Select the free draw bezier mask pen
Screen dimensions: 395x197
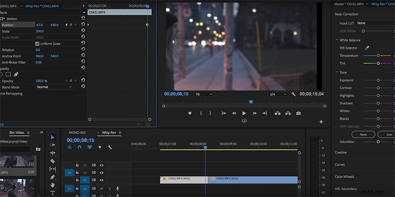pyautogui.click(x=16, y=75)
